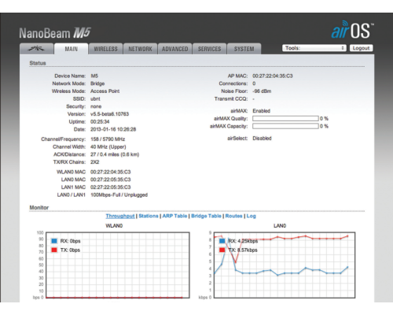Select the Date value 2013-01-16

coord(104,129)
